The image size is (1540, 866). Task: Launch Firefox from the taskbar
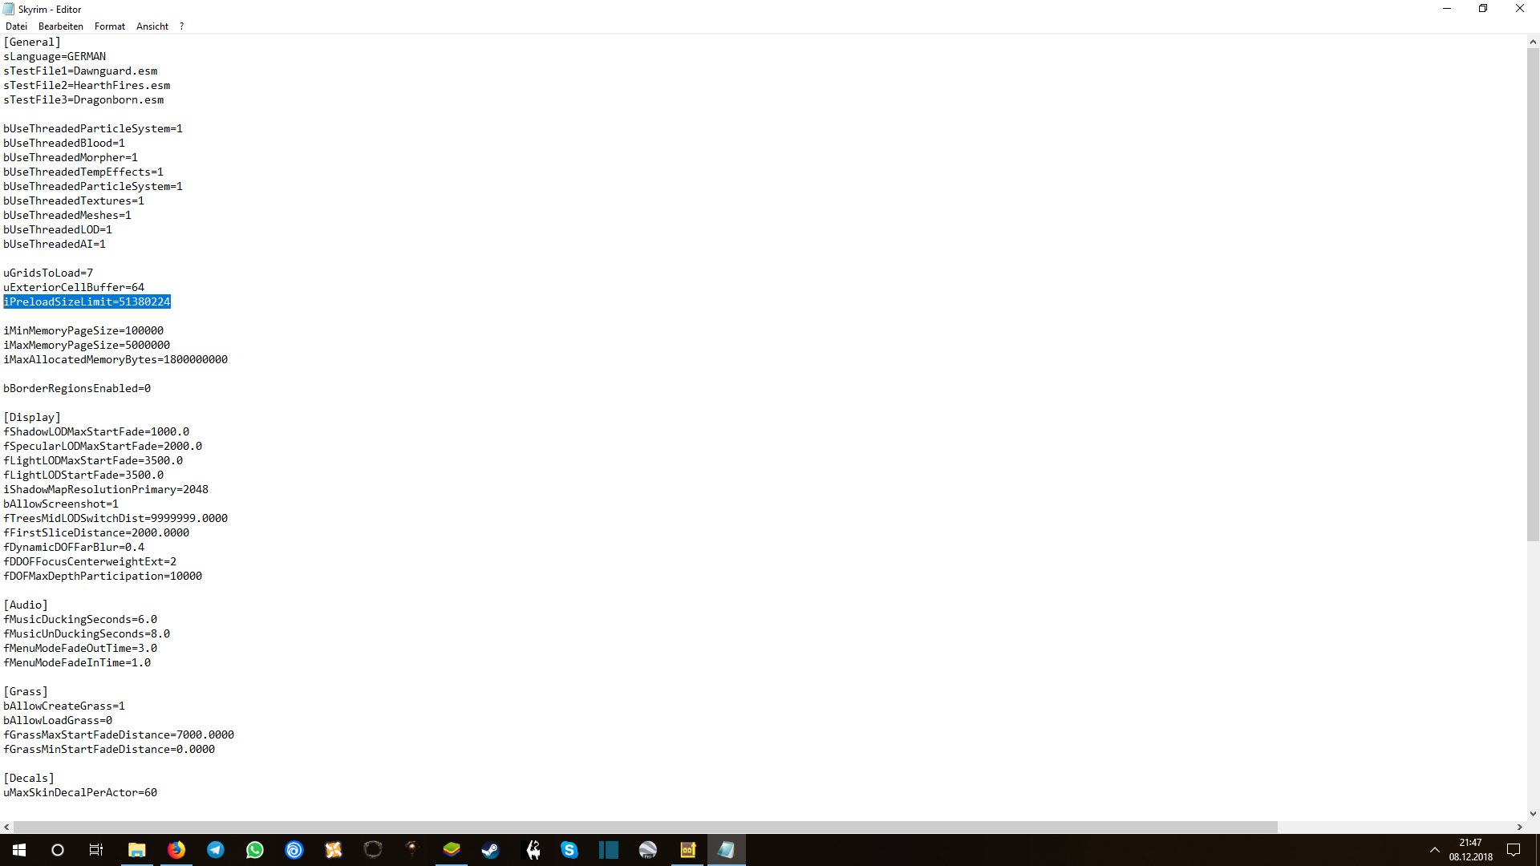[176, 850]
